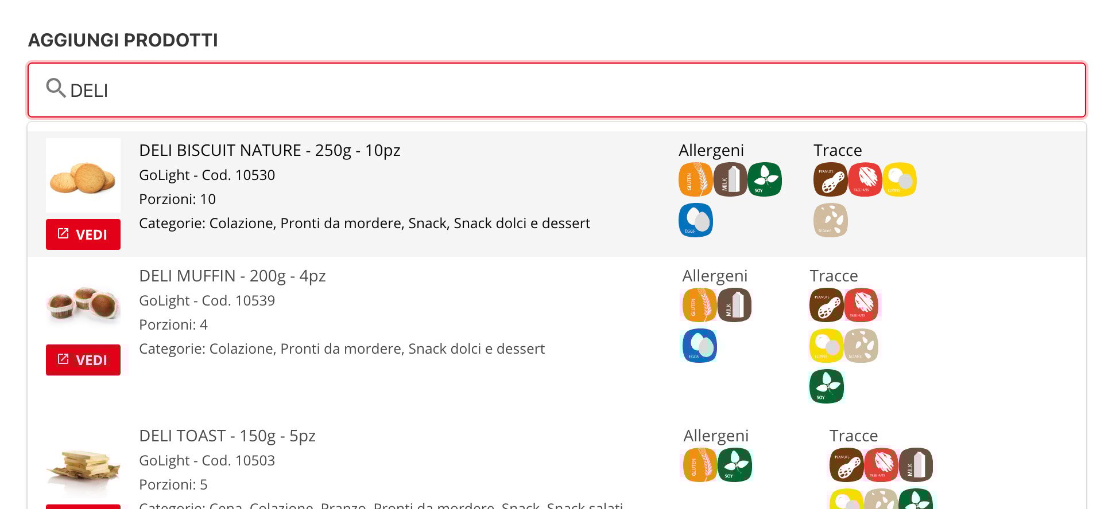Click Biscuit Nature's tree nuts trace icon
The width and height of the screenshot is (1116, 509).
tap(865, 179)
